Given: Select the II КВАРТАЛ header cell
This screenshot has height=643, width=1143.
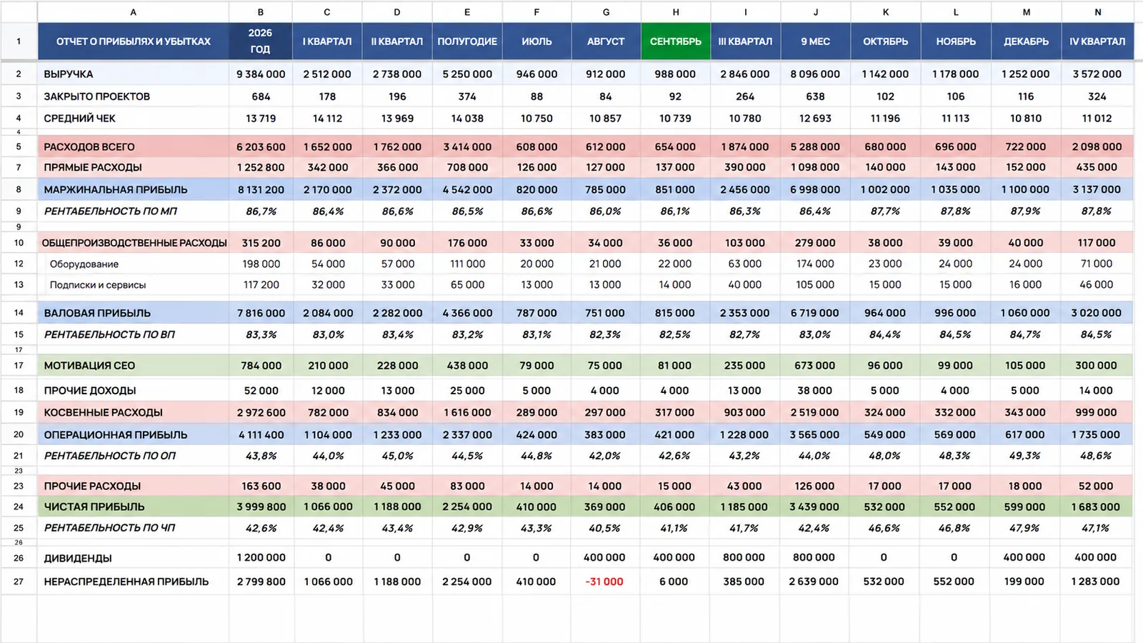Looking at the screenshot, I should (x=397, y=41).
